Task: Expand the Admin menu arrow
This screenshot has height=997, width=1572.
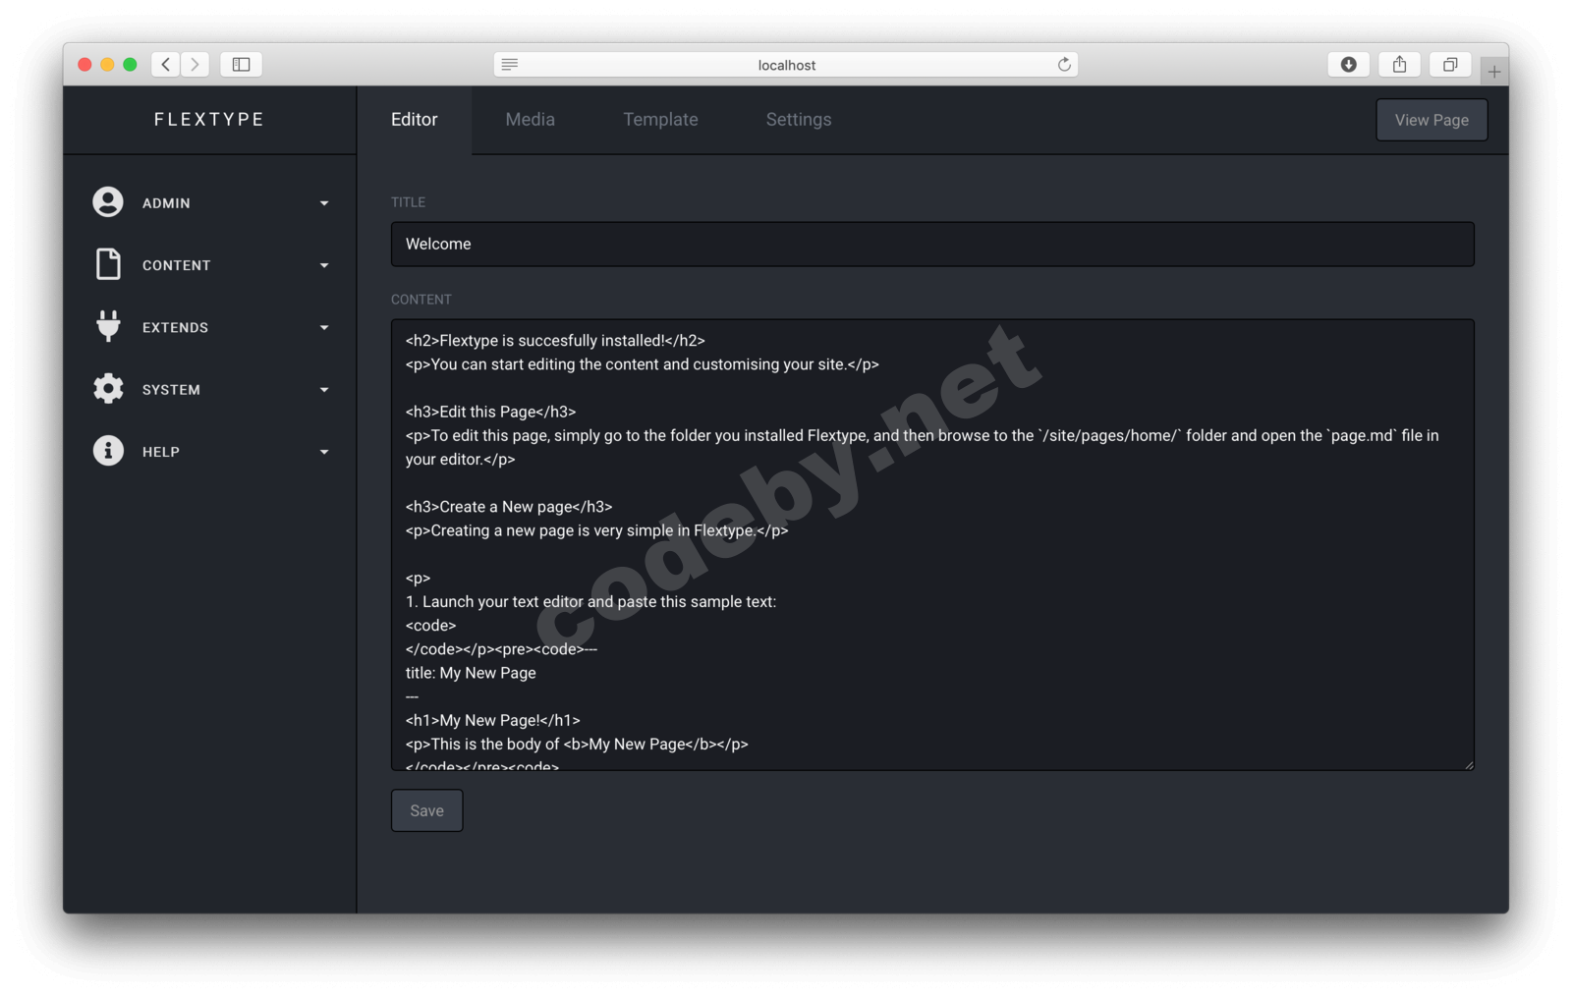Action: click(x=324, y=203)
